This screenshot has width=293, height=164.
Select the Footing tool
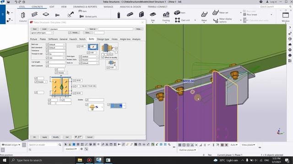coord(166,16)
